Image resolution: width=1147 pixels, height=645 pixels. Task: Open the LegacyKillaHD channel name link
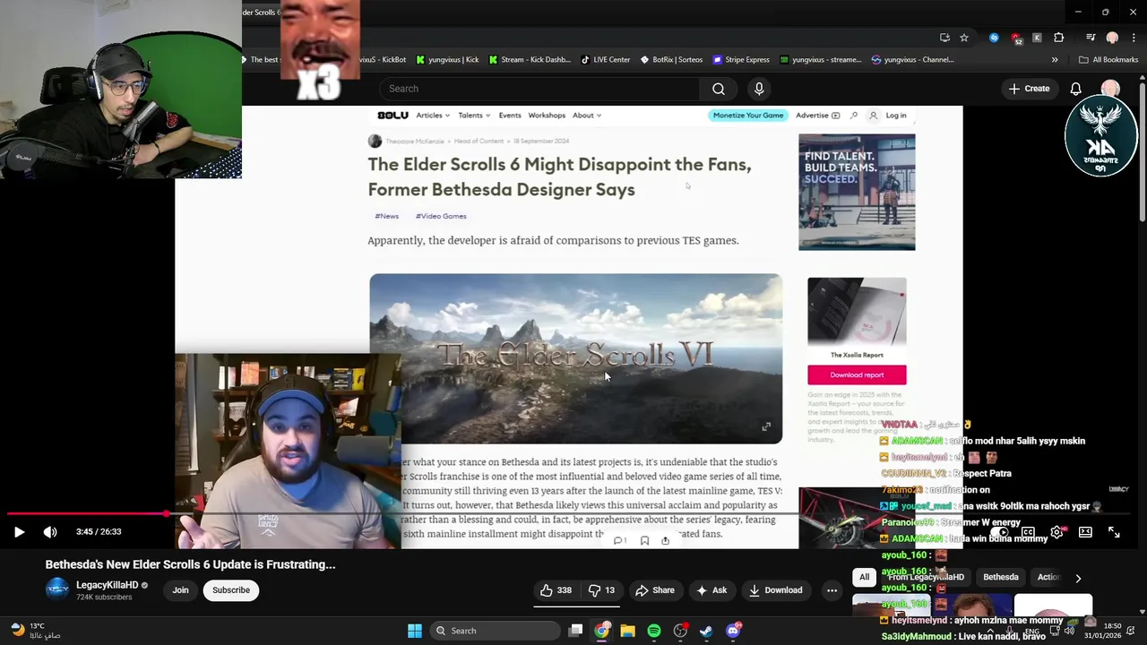pyautogui.click(x=107, y=585)
